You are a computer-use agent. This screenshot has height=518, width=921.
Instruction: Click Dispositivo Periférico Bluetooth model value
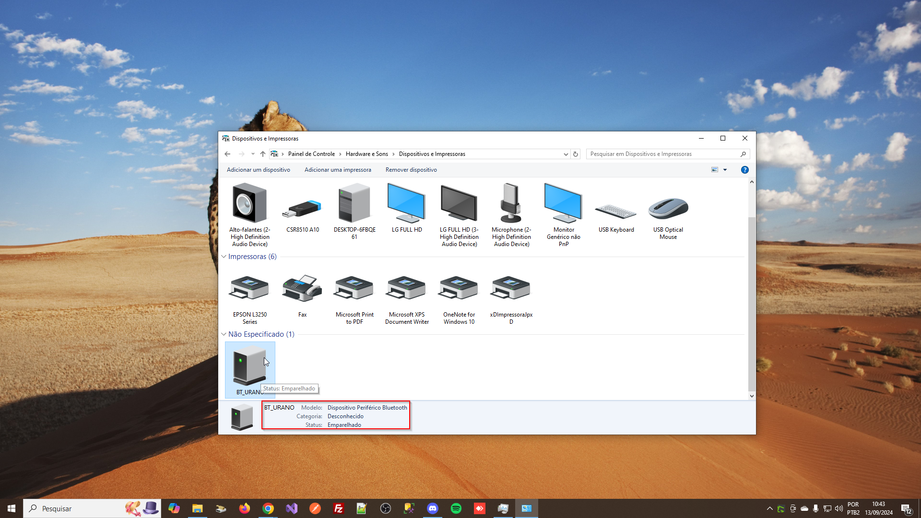367,408
